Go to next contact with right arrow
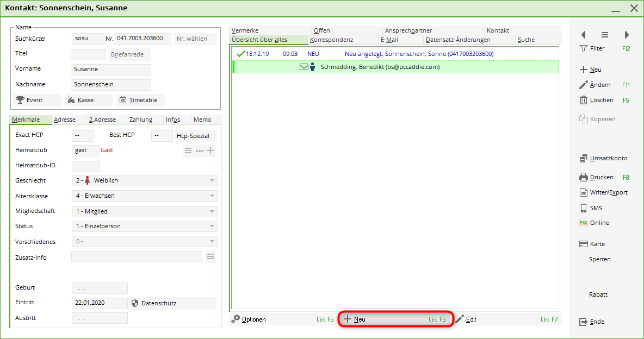Viewport: 644px width, 339px height. pyautogui.click(x=627, y=35)
